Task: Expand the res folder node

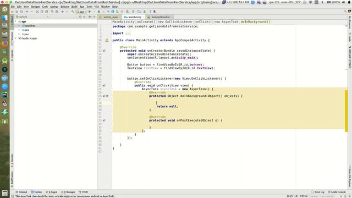Action: (x=19, y=34)
